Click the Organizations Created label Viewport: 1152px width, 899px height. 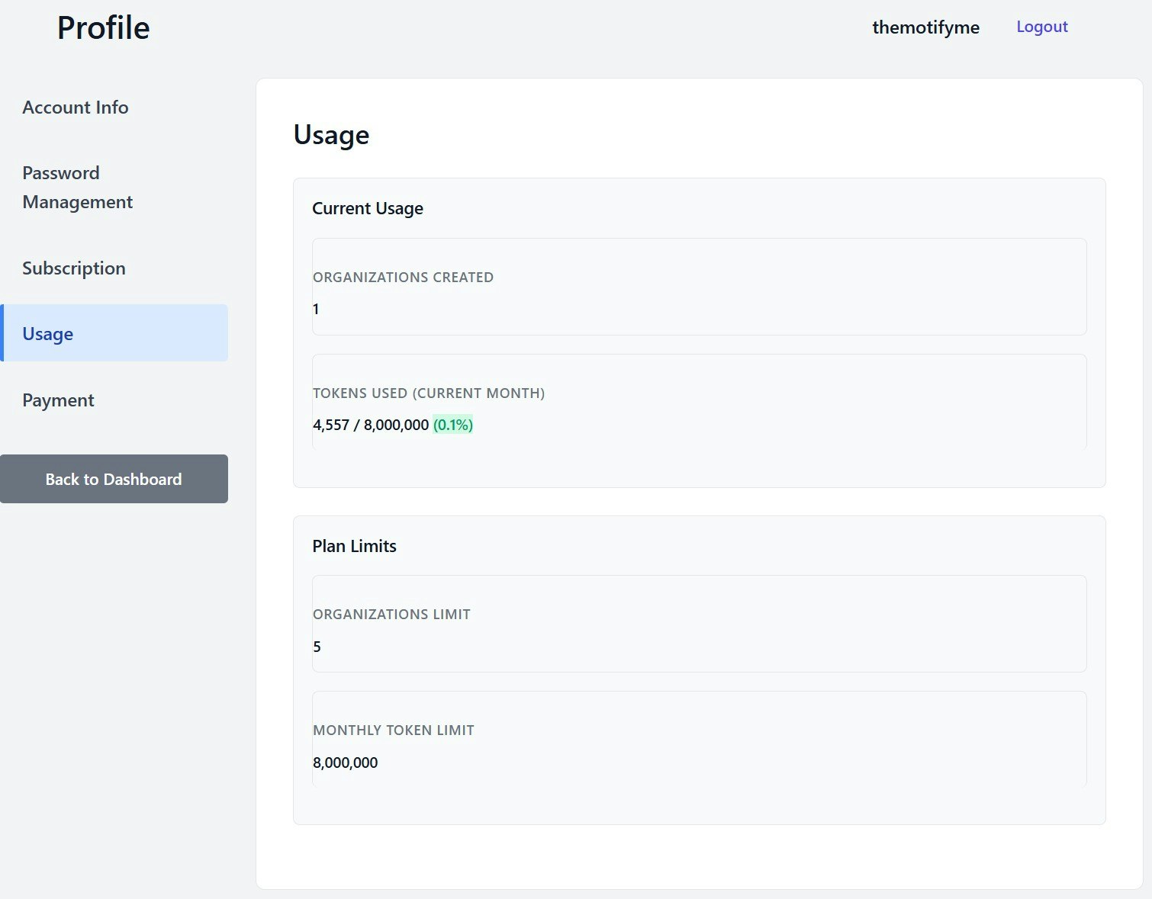click(x=403, y=277)
